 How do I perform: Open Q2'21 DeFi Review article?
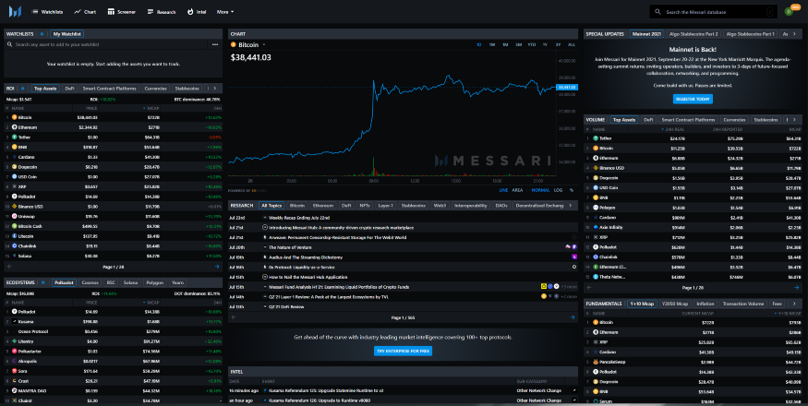pyautogui.click(x=286, y=307)
